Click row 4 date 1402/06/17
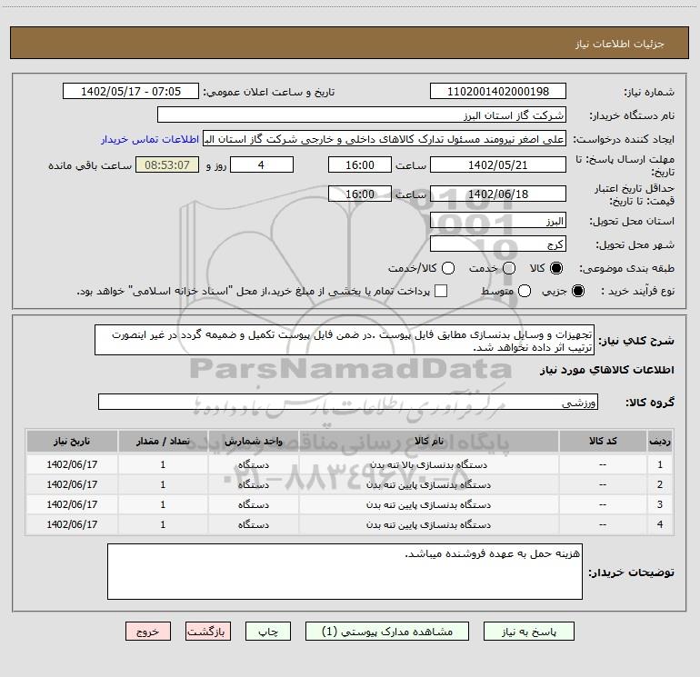 click(x=72, y=525)
